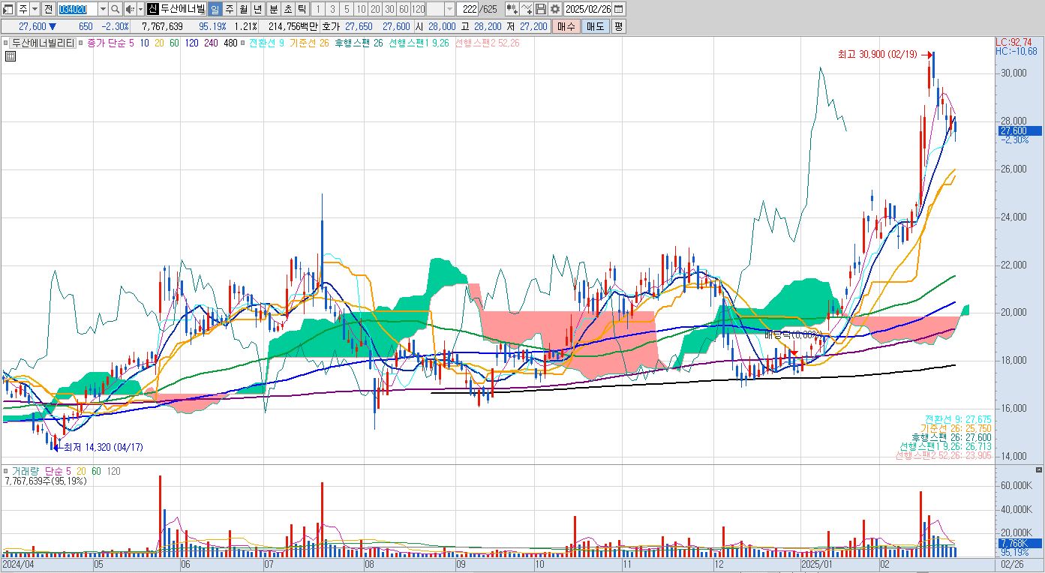Choose the 20 interval button
This screenshot has height=573, width=1045.
pos(375,9)
